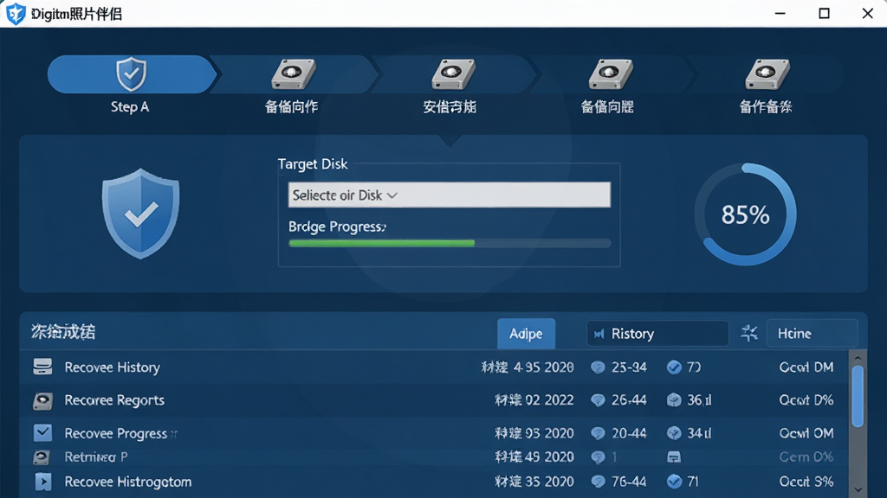Open the Target Disk dropdown

(450, 195)
